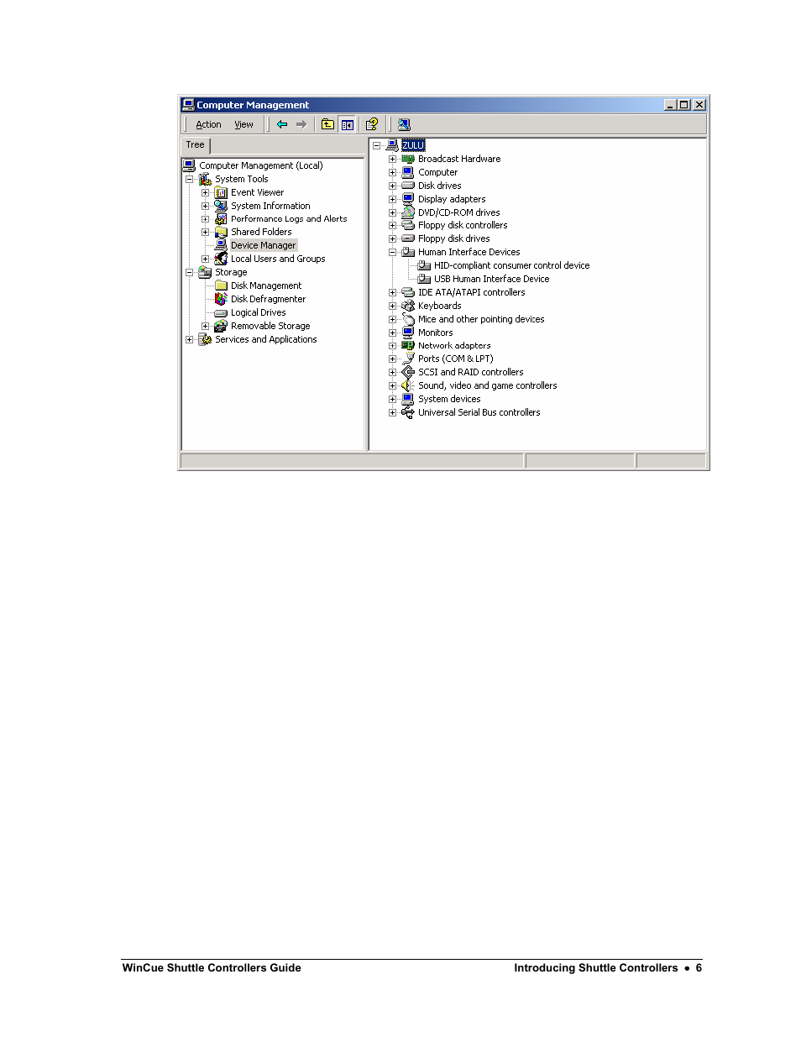
Task: Close the Computer Management window
Action: pos(699,105)
